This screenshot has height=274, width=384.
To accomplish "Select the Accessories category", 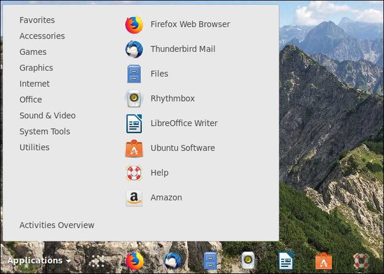I will (x=42, y=36).
